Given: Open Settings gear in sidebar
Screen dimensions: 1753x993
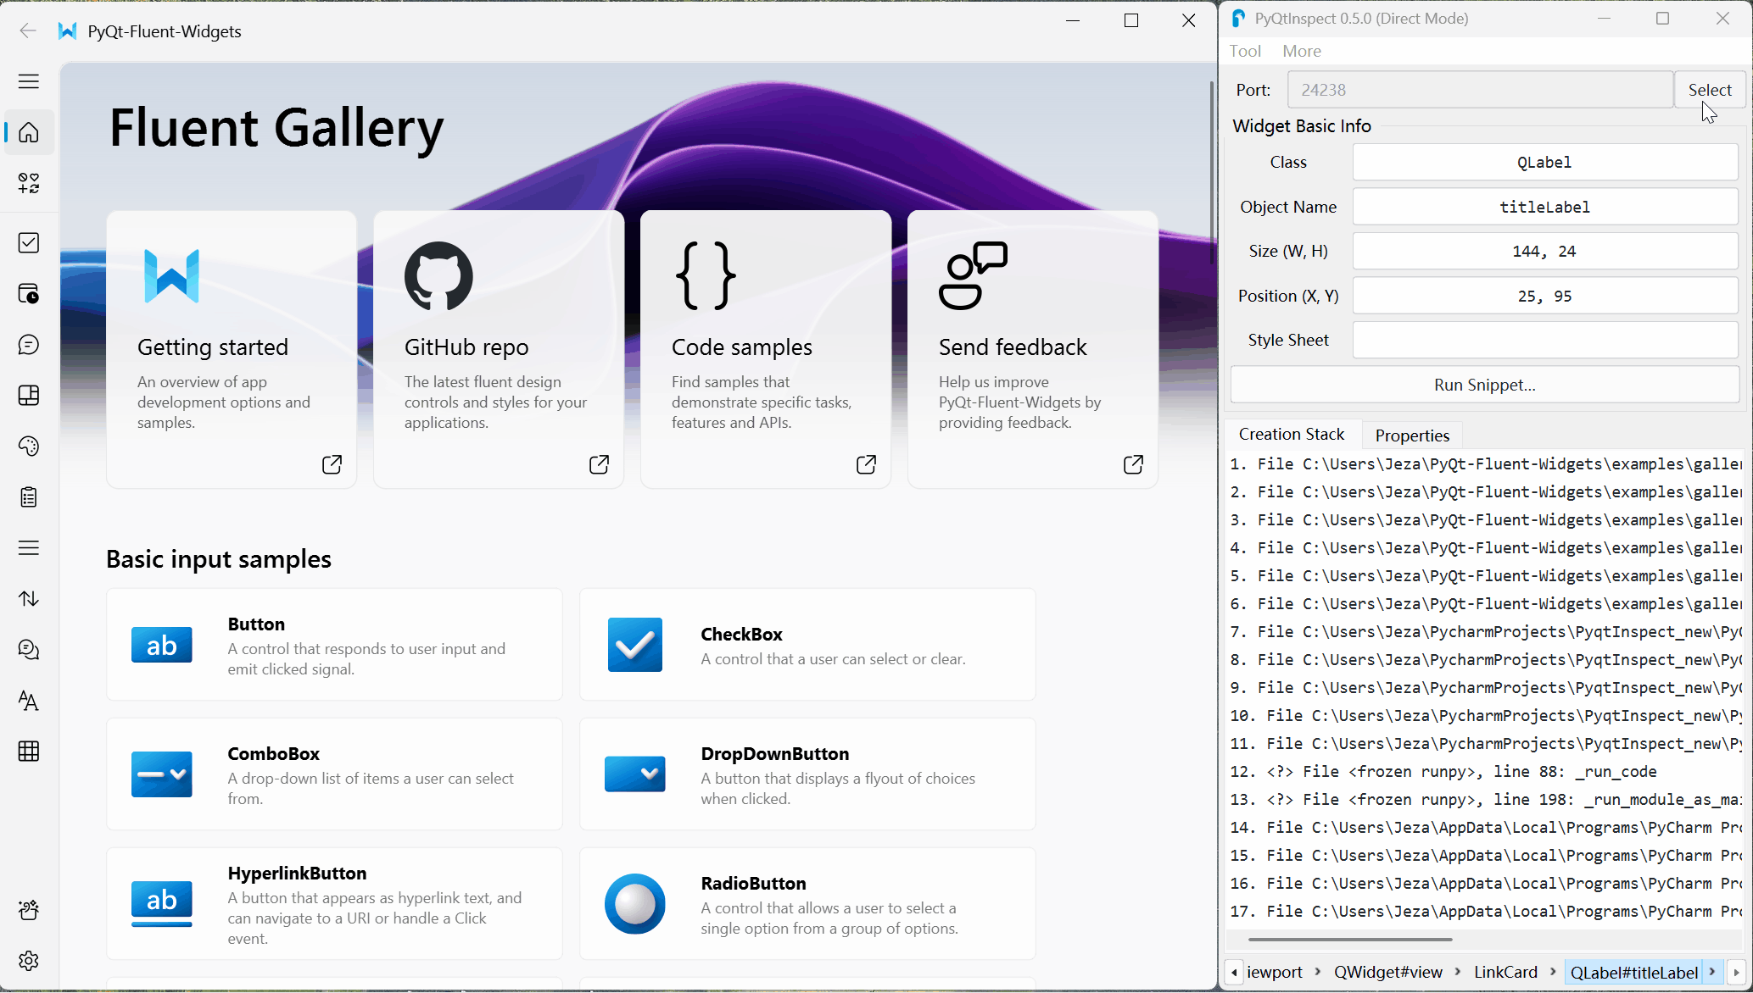Looking at the screenshot, I should click(29, 961).
